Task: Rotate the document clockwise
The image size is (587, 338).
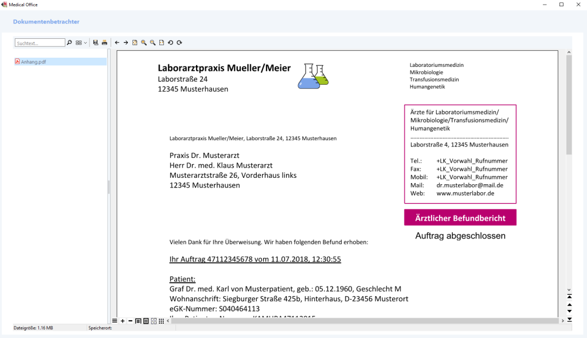Action: point(179,43)
